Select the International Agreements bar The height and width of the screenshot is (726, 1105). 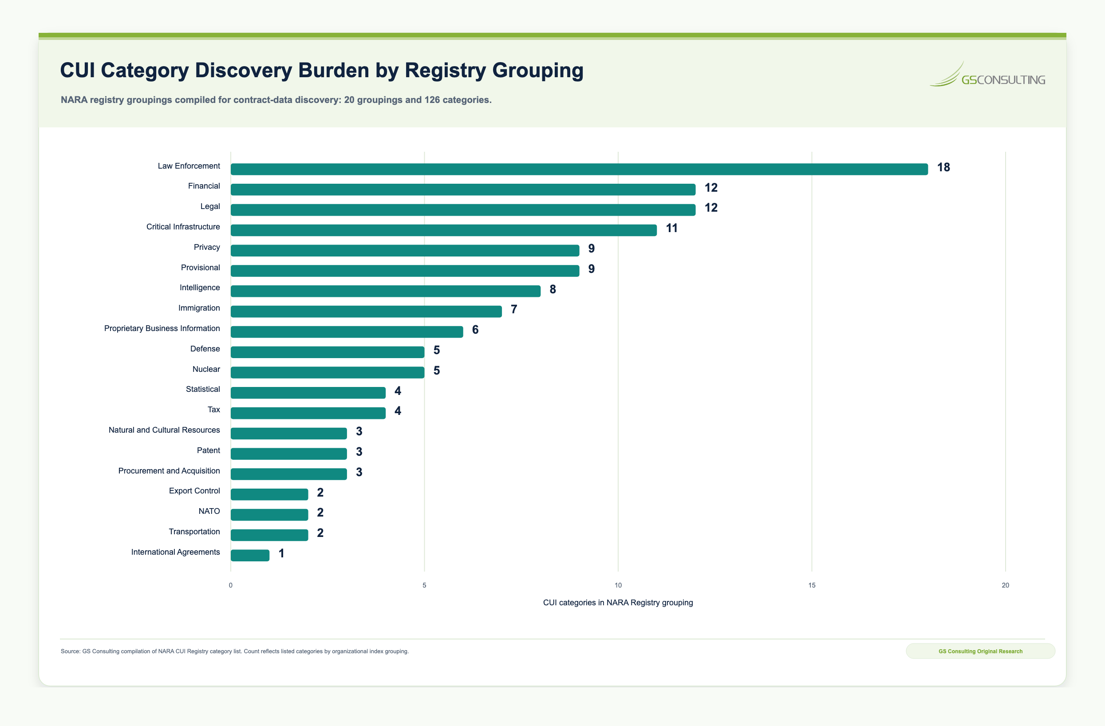(x=250, y=556)
